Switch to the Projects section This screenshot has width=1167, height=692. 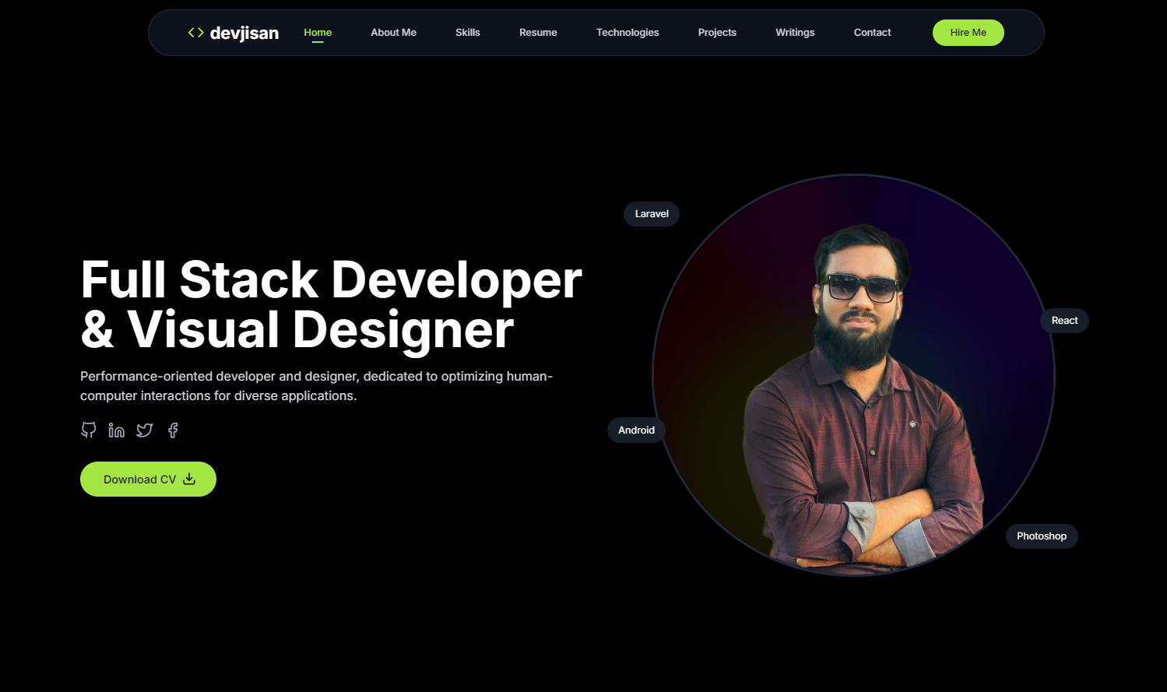[x=716, y=32]
